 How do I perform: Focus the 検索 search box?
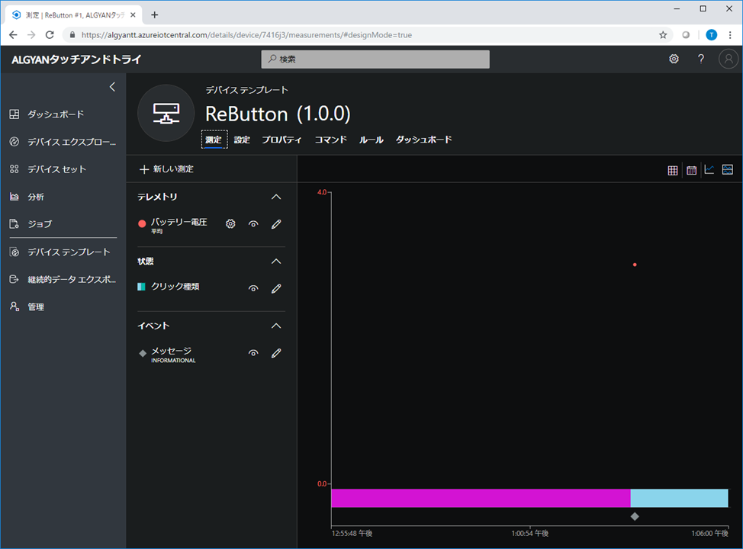click(375, 59)
